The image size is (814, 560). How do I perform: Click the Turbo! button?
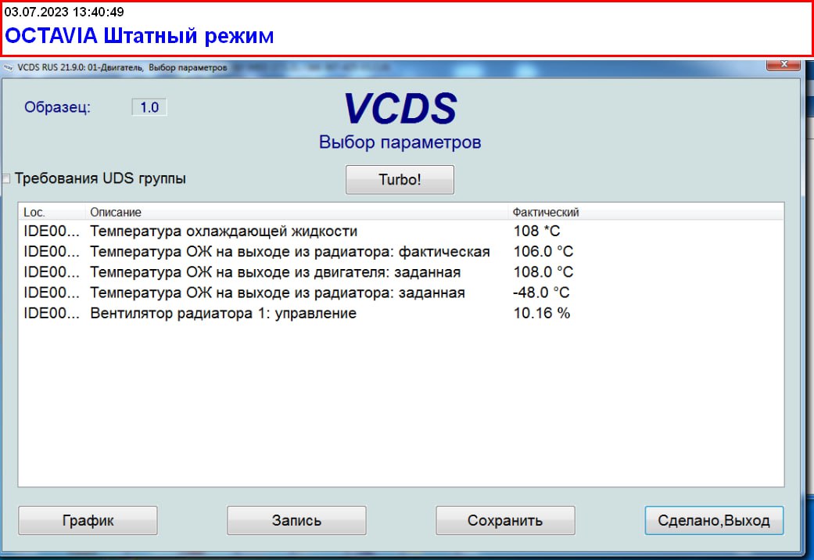400,180
